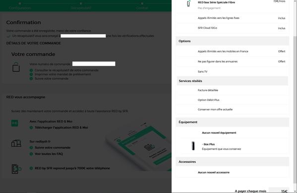
Task: Click the SFR Cloud 10Go row
Action: point(233,28)
